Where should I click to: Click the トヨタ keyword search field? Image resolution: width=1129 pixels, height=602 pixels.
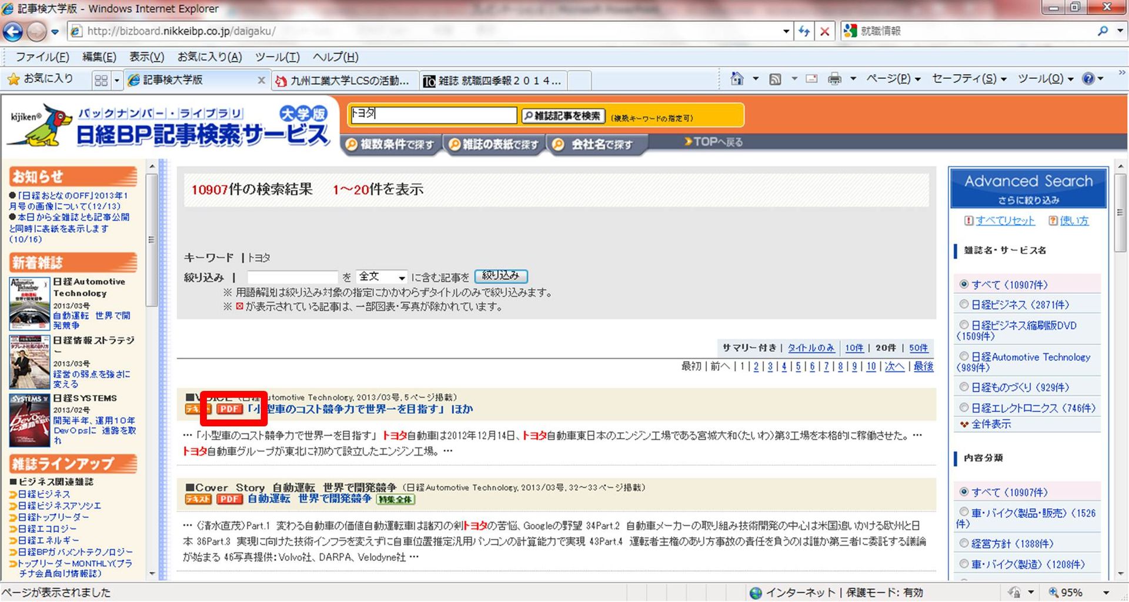point(433,115)
